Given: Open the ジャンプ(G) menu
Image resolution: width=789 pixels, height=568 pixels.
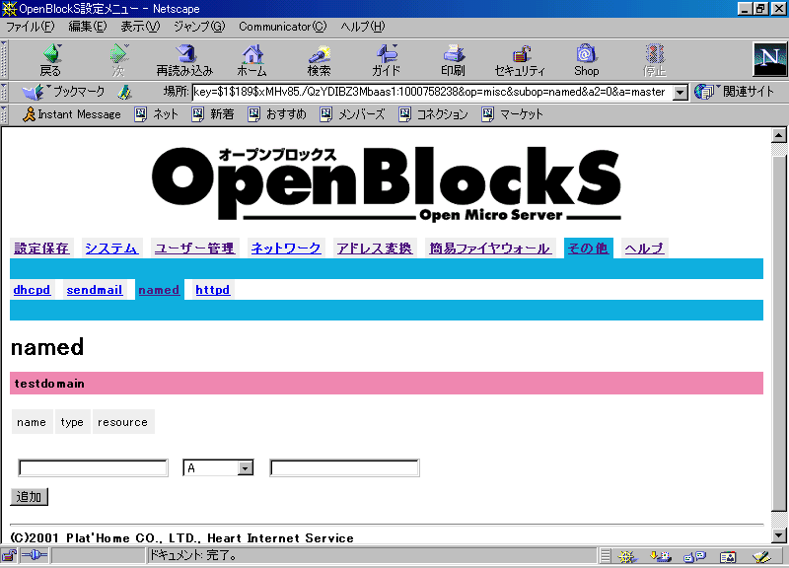Looking at the screenshot, I should tap(199, 27).
